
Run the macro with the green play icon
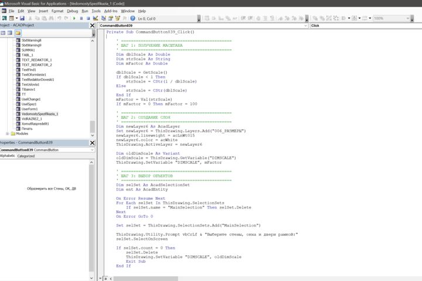coord(74,18)
